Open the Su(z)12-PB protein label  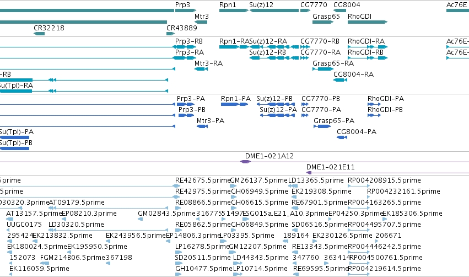[x=274, y=99]
